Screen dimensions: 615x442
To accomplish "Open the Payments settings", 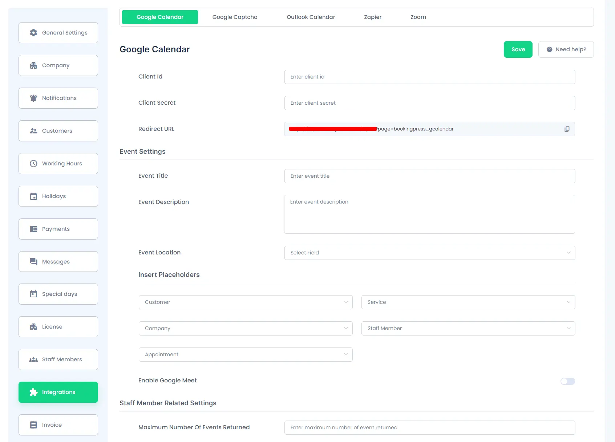I will 58,229.
